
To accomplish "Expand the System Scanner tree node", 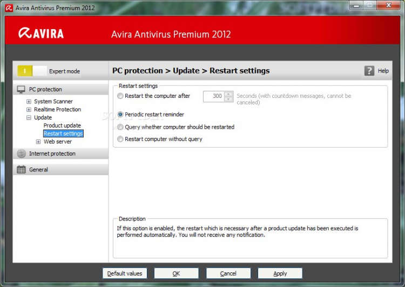I will coord(29,102).
